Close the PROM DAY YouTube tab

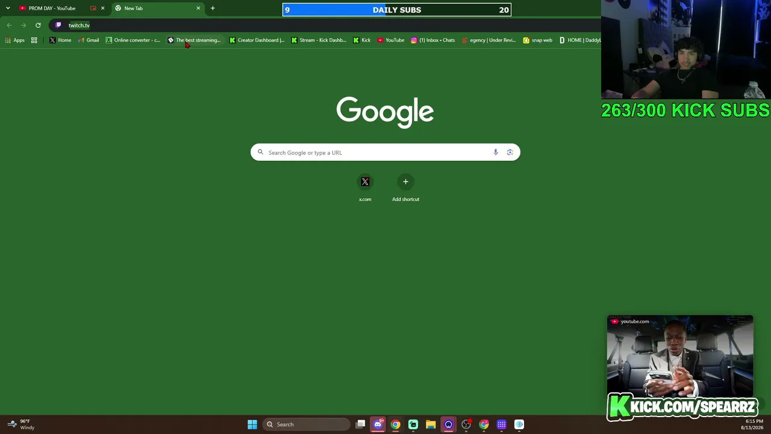point(102,8)
